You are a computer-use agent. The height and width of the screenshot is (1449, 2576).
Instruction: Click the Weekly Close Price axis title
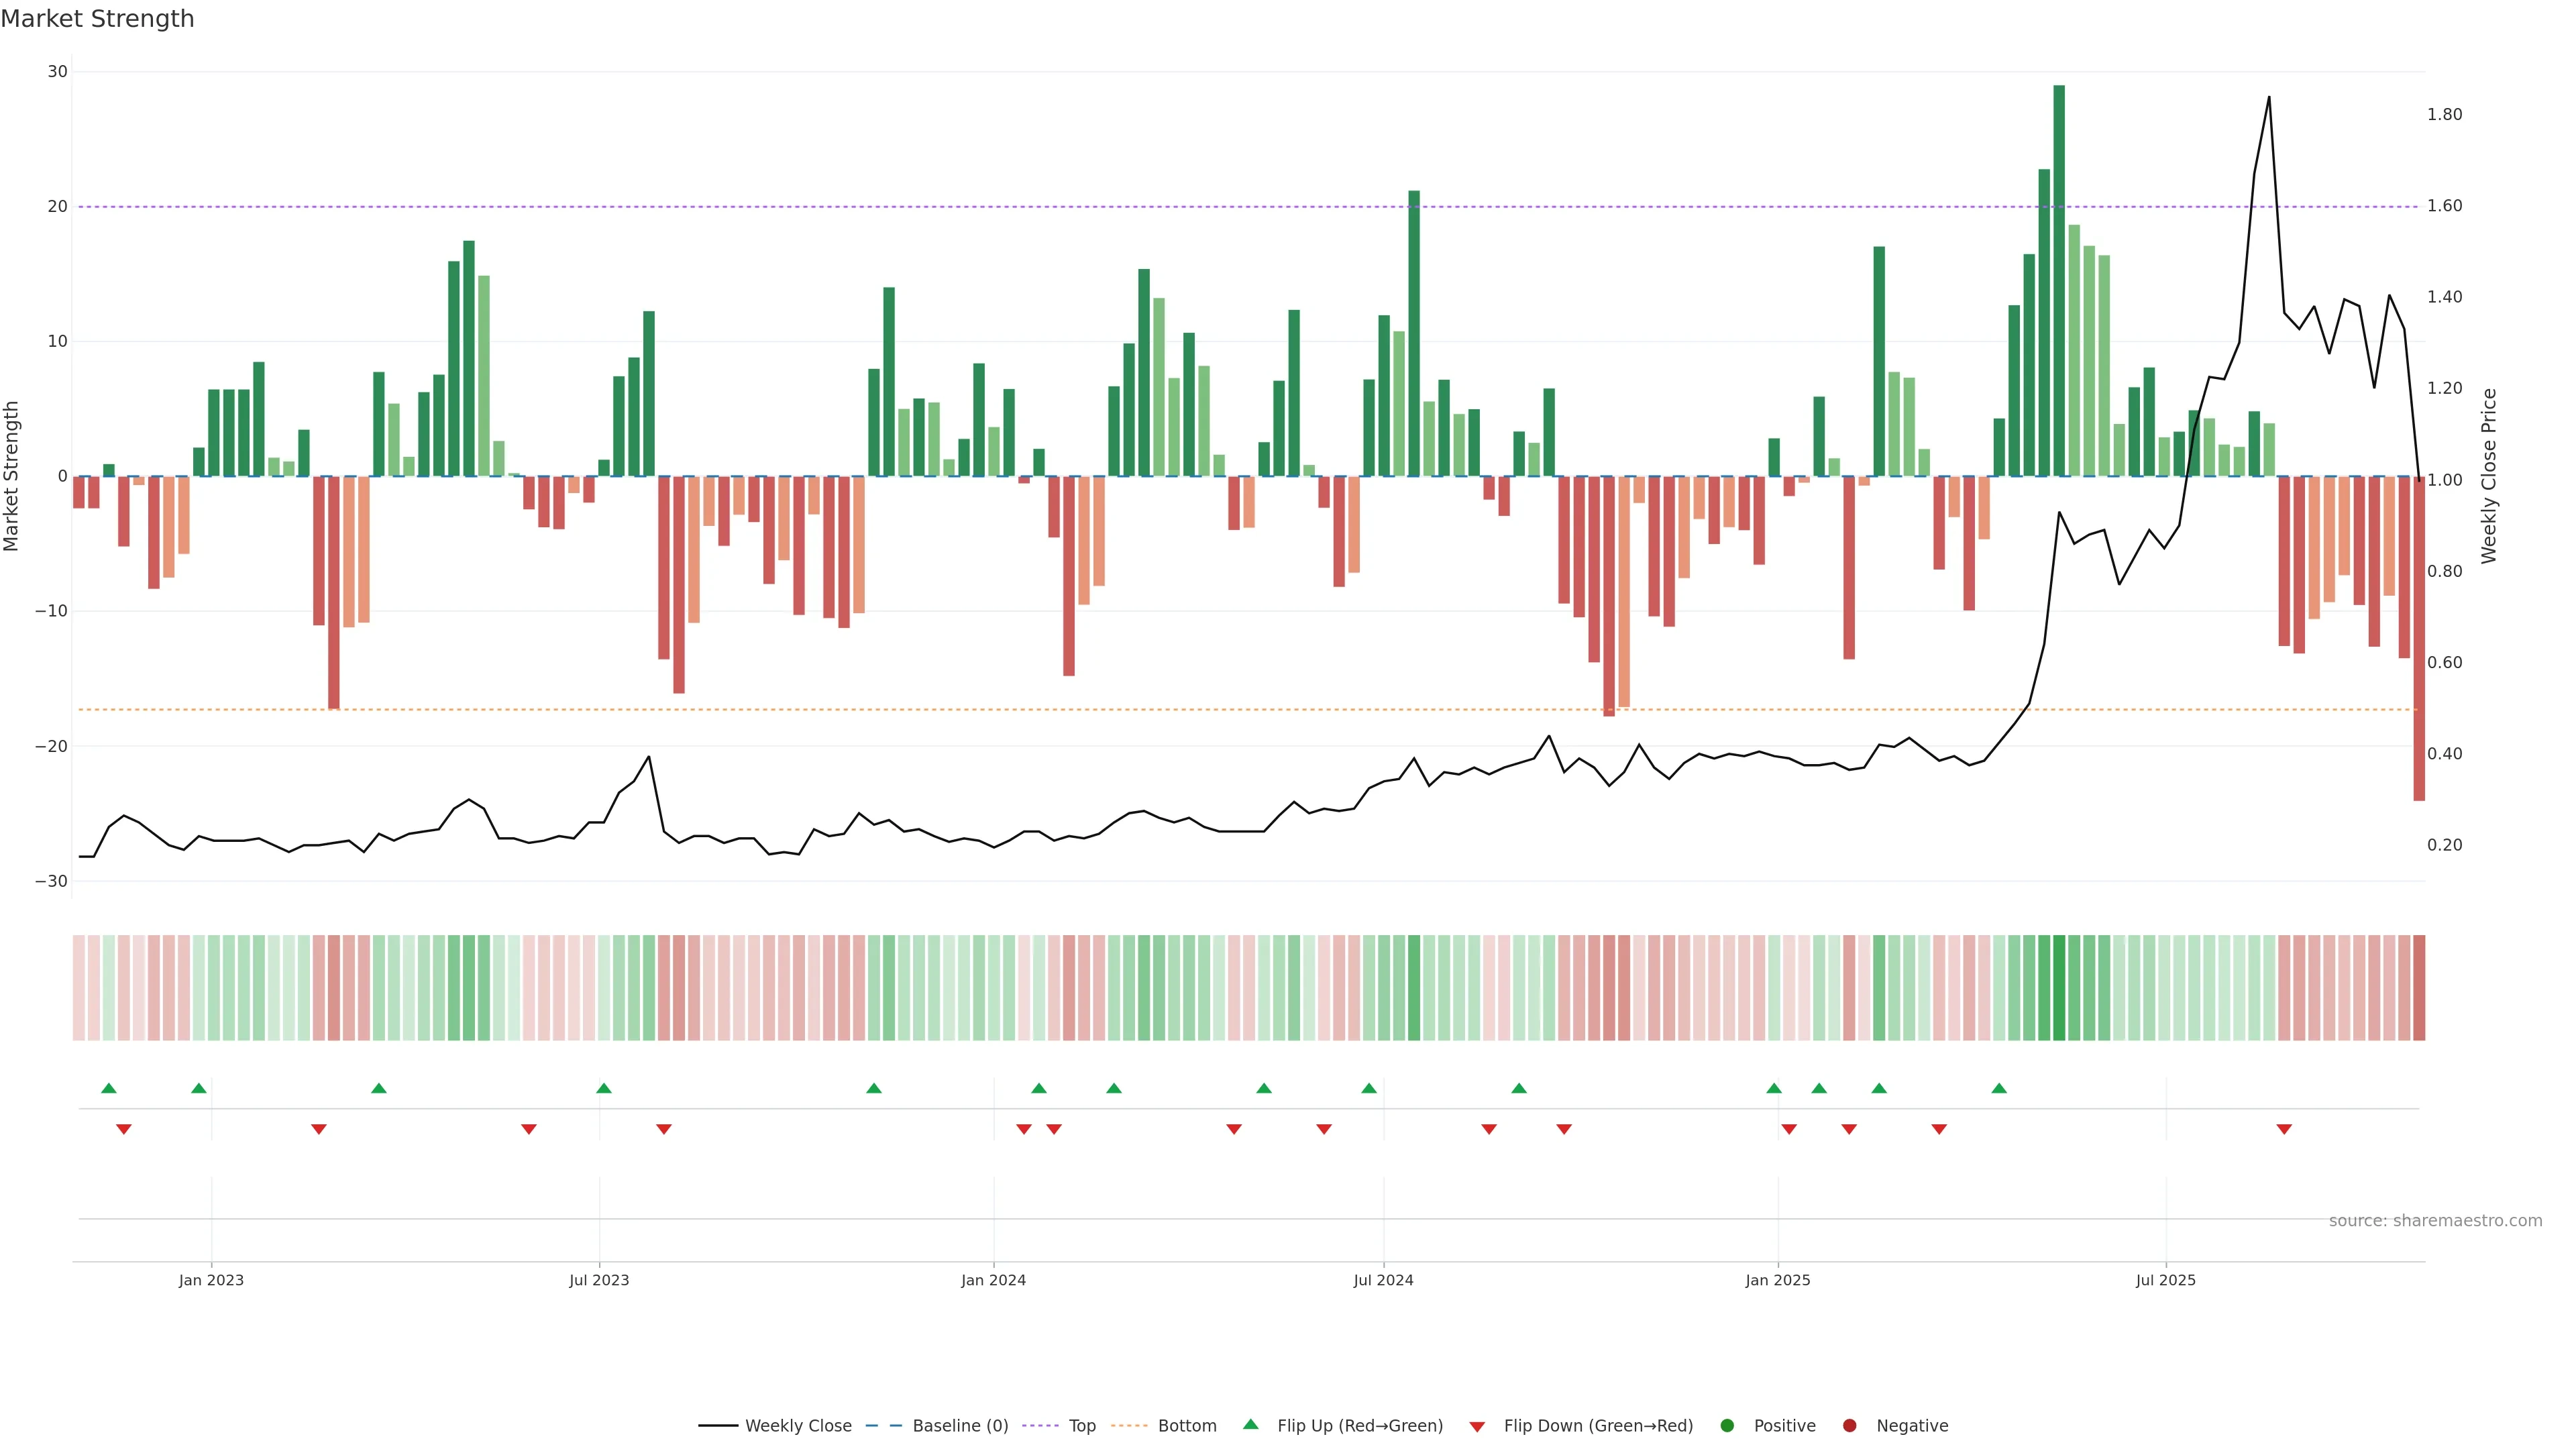tap(2489, 476)
